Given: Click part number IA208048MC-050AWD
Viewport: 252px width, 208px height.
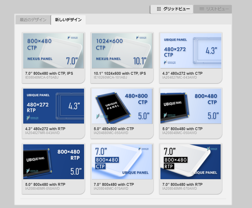Looking at the screenshot, I should click(180, 133).
